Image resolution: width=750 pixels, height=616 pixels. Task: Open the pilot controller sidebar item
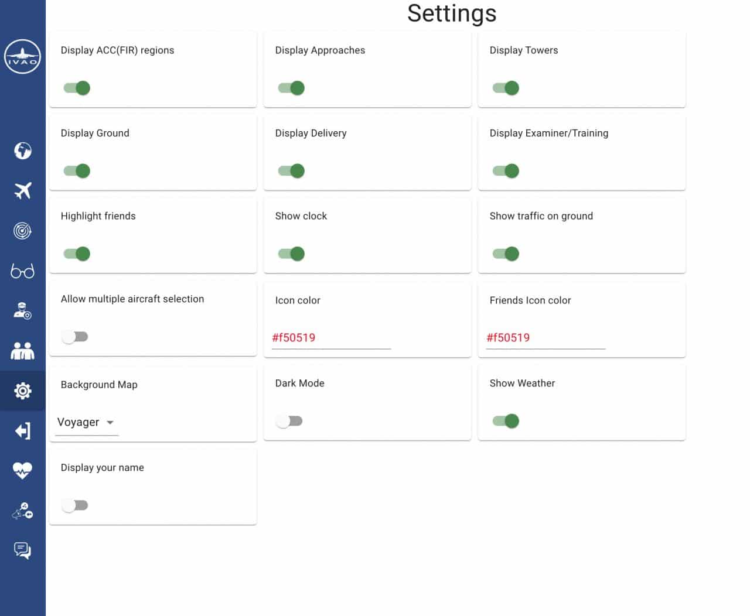point(22,311)
